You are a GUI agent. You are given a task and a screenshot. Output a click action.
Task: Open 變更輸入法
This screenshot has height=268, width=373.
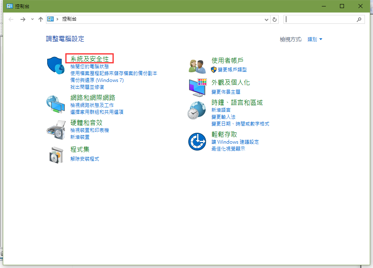point(223,117)
